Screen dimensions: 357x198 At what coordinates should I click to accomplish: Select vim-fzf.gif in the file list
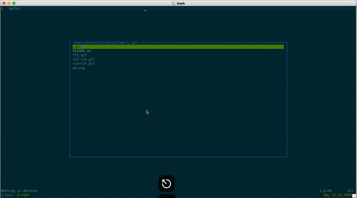click(x=83, y=63)
